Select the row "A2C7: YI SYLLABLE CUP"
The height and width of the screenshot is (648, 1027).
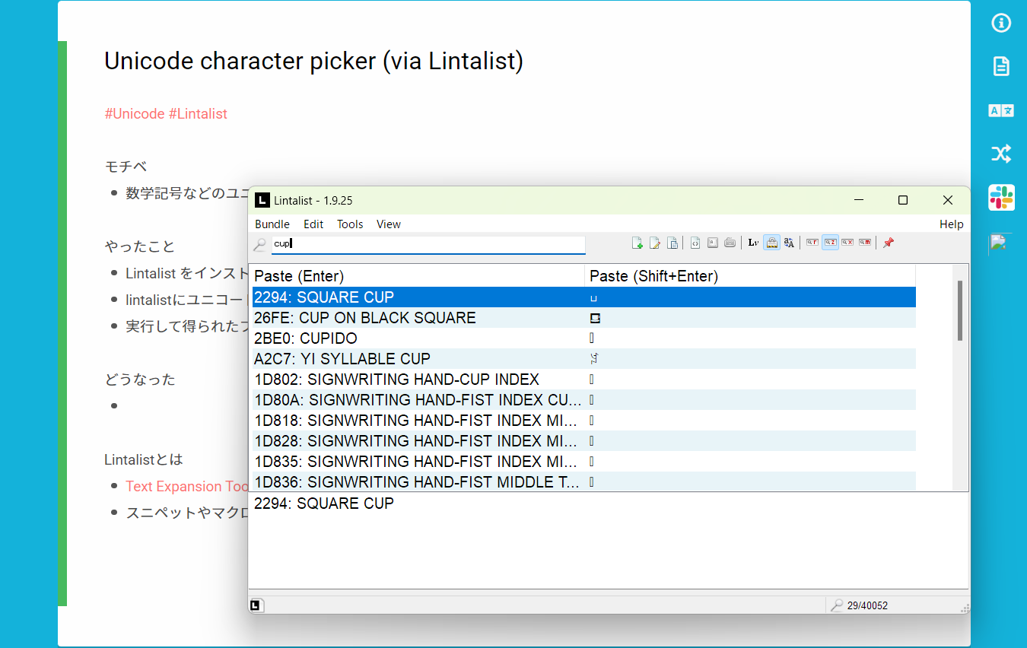583,359
